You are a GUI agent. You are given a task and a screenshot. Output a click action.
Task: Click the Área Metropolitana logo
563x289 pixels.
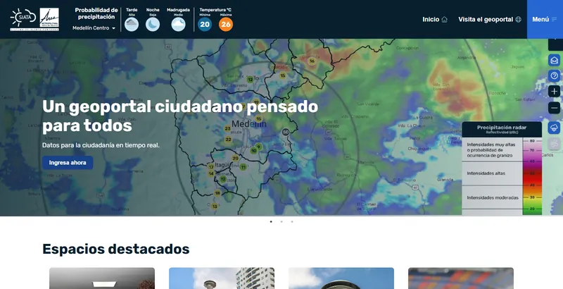pos(49,18)
